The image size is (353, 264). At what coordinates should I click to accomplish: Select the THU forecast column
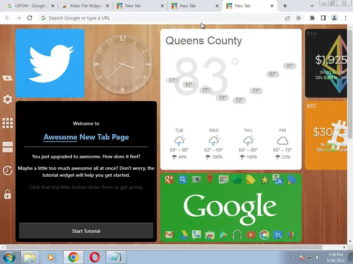tap(248, 144)
